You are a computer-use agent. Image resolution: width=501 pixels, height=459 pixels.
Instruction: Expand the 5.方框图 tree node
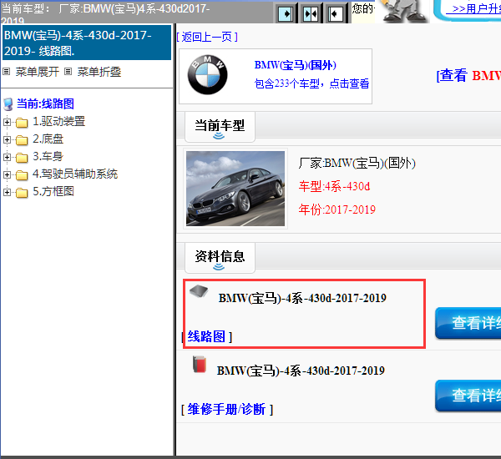tap(7, 192)
